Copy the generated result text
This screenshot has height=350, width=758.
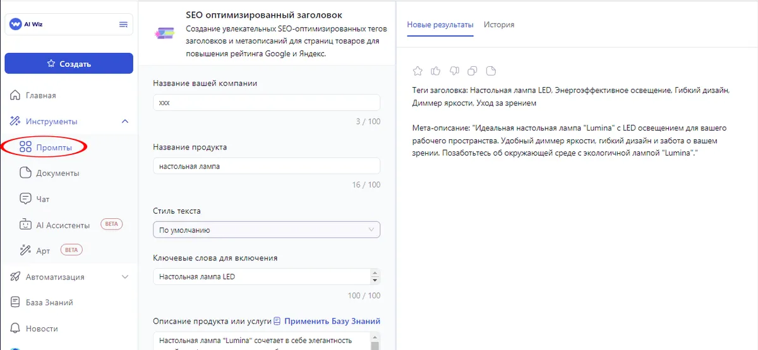(472, 70)
